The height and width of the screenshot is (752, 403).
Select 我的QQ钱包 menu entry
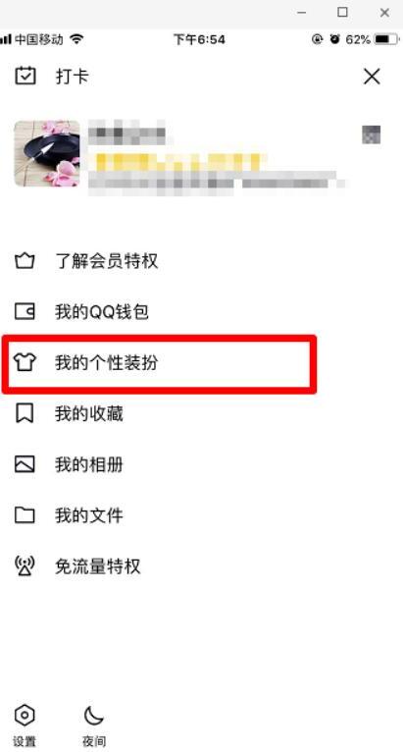(x=102, y=313)
